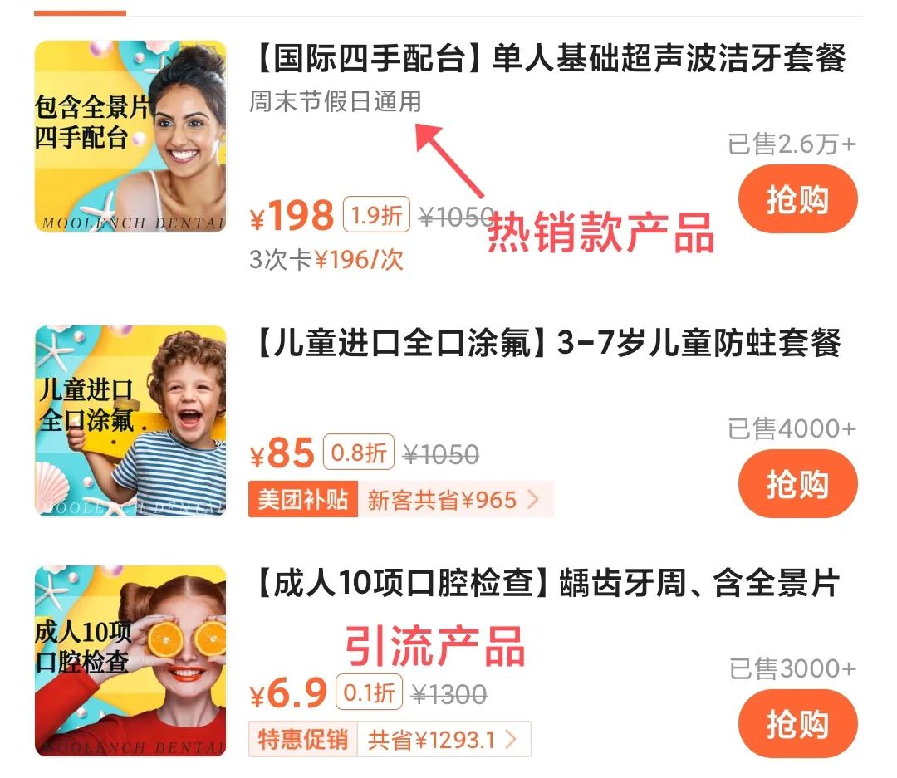Click the ¥198 price label
The height and width of the screenshot is (778, 897).
[x=292, y=215]
